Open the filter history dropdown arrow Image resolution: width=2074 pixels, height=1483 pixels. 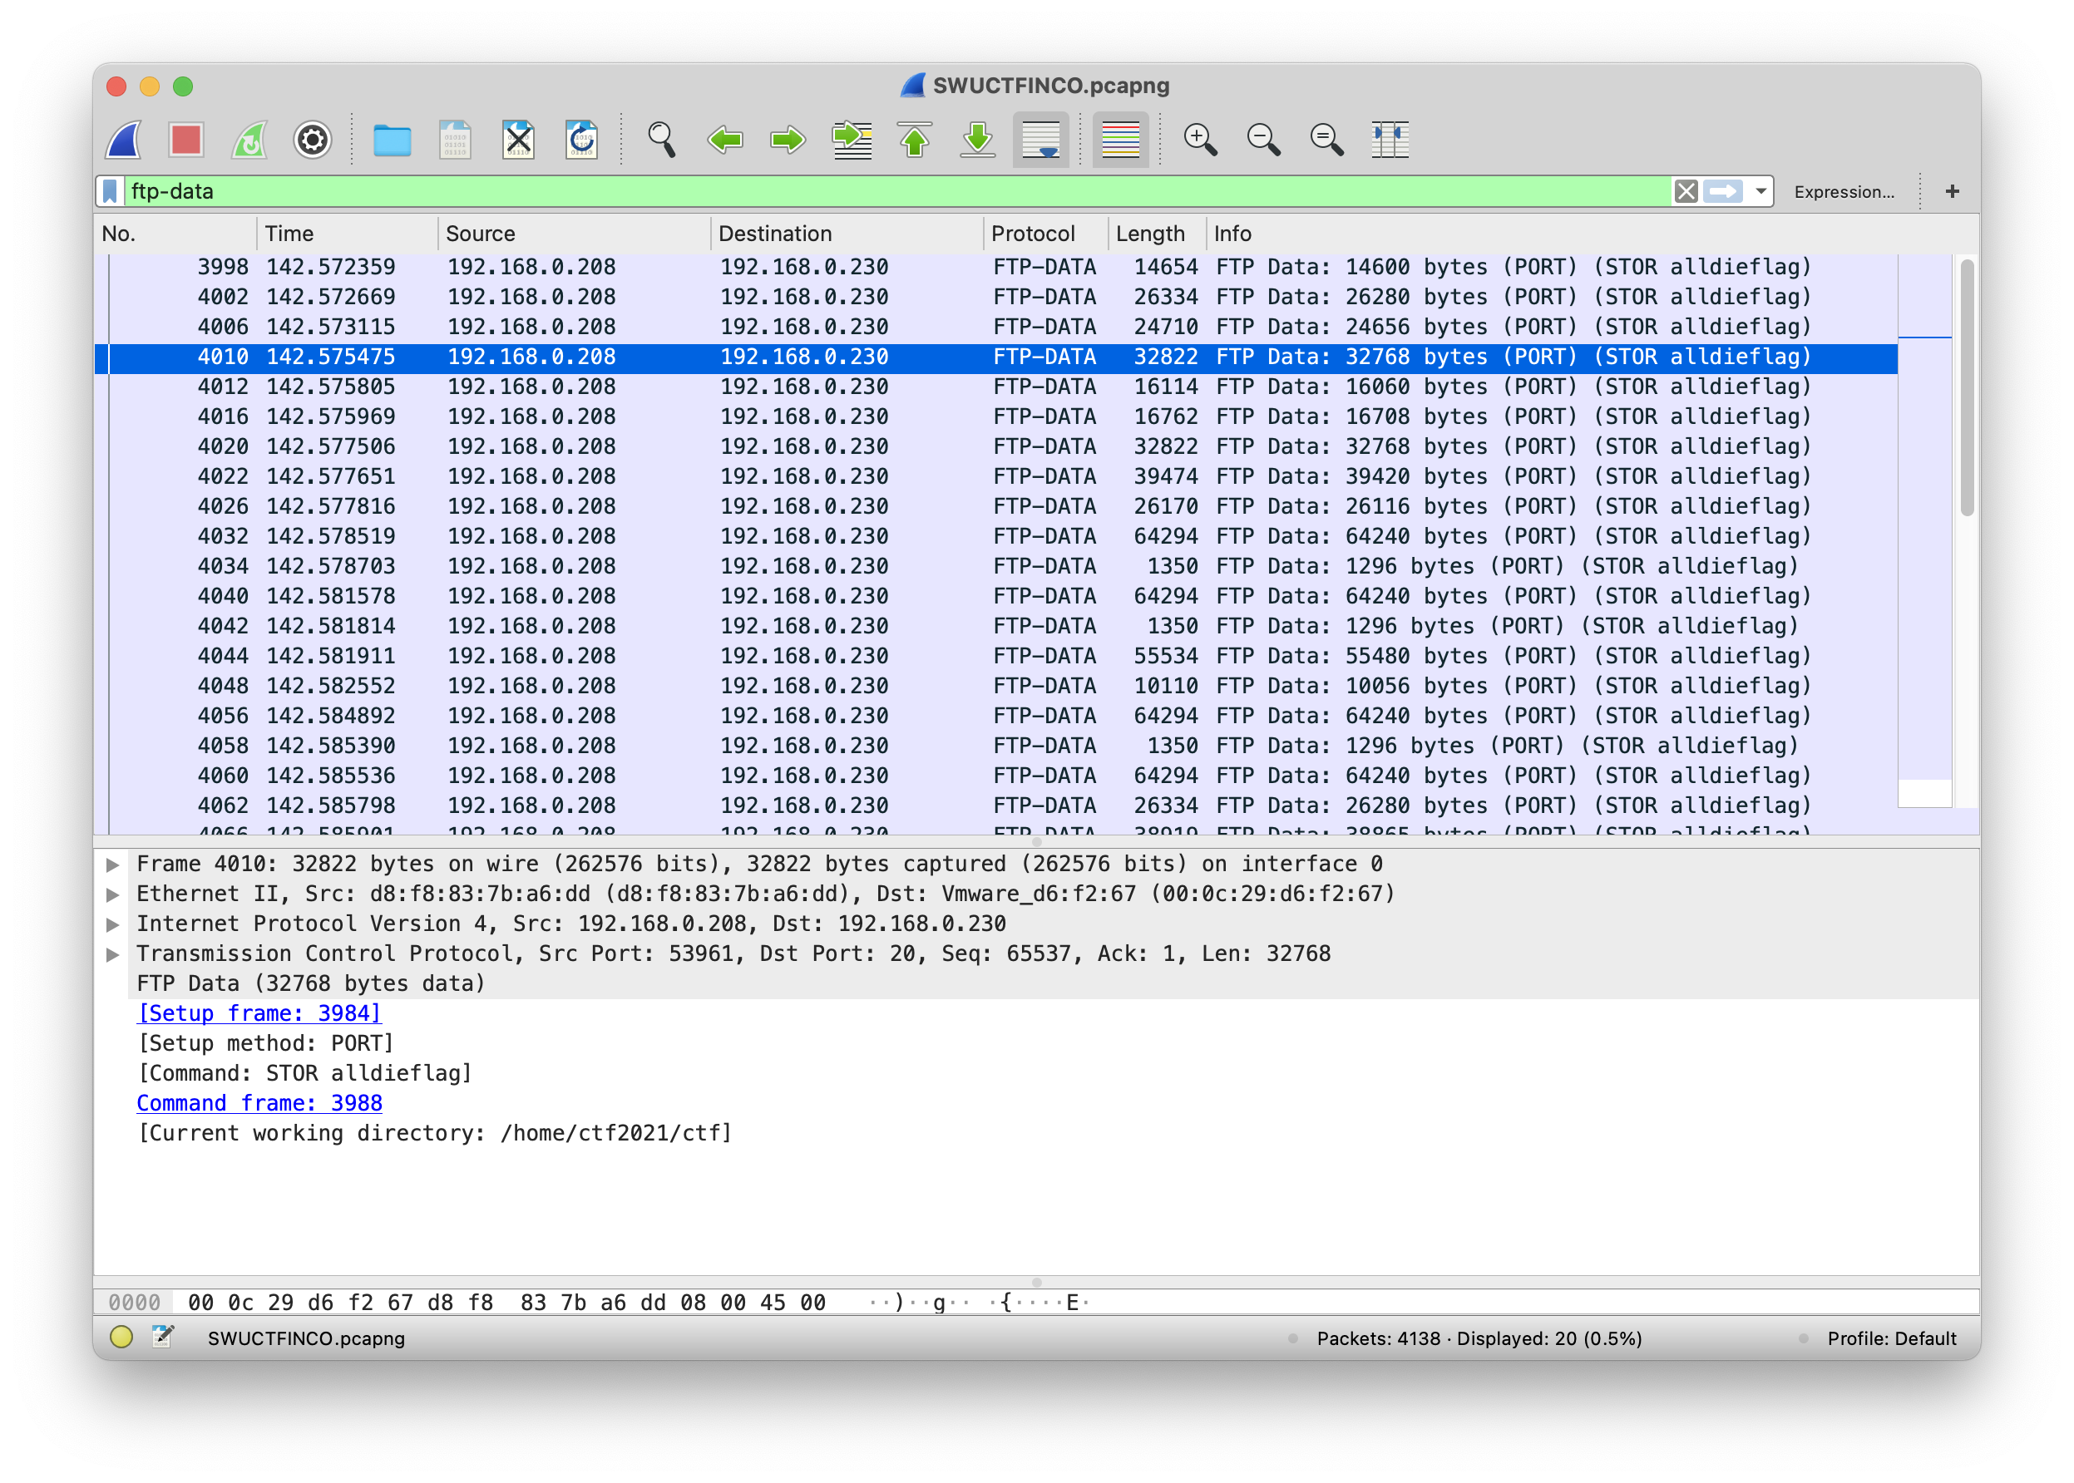[x=1760, y=192]
